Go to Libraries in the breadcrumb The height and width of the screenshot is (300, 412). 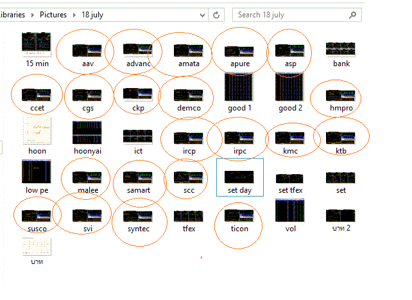pyautogui.click(x=12, y=15)
